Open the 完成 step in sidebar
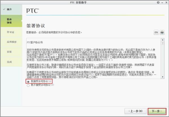The width and height of the screenshot is (169, 117). coord(12,62)
